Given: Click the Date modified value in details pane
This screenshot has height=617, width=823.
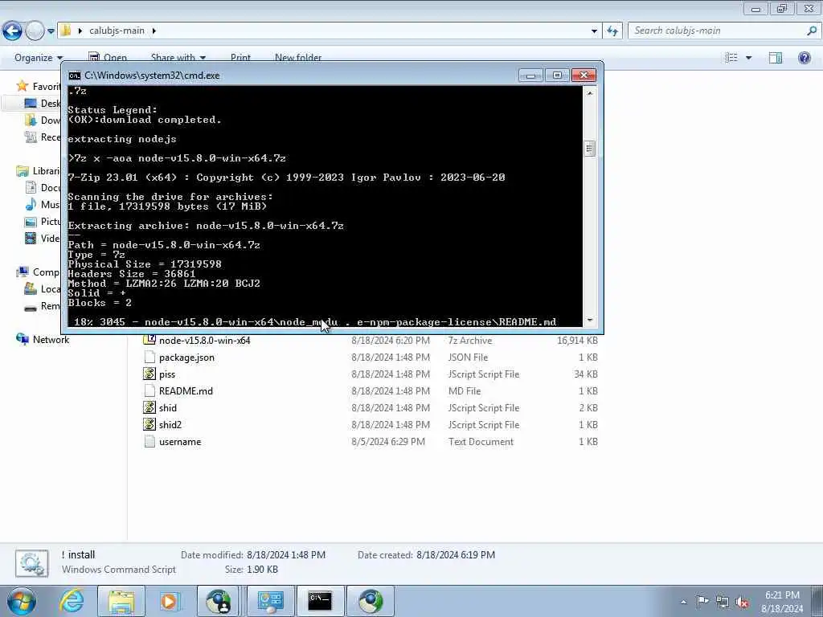Looking at the screenshot, I should click(x=286, y=554).
